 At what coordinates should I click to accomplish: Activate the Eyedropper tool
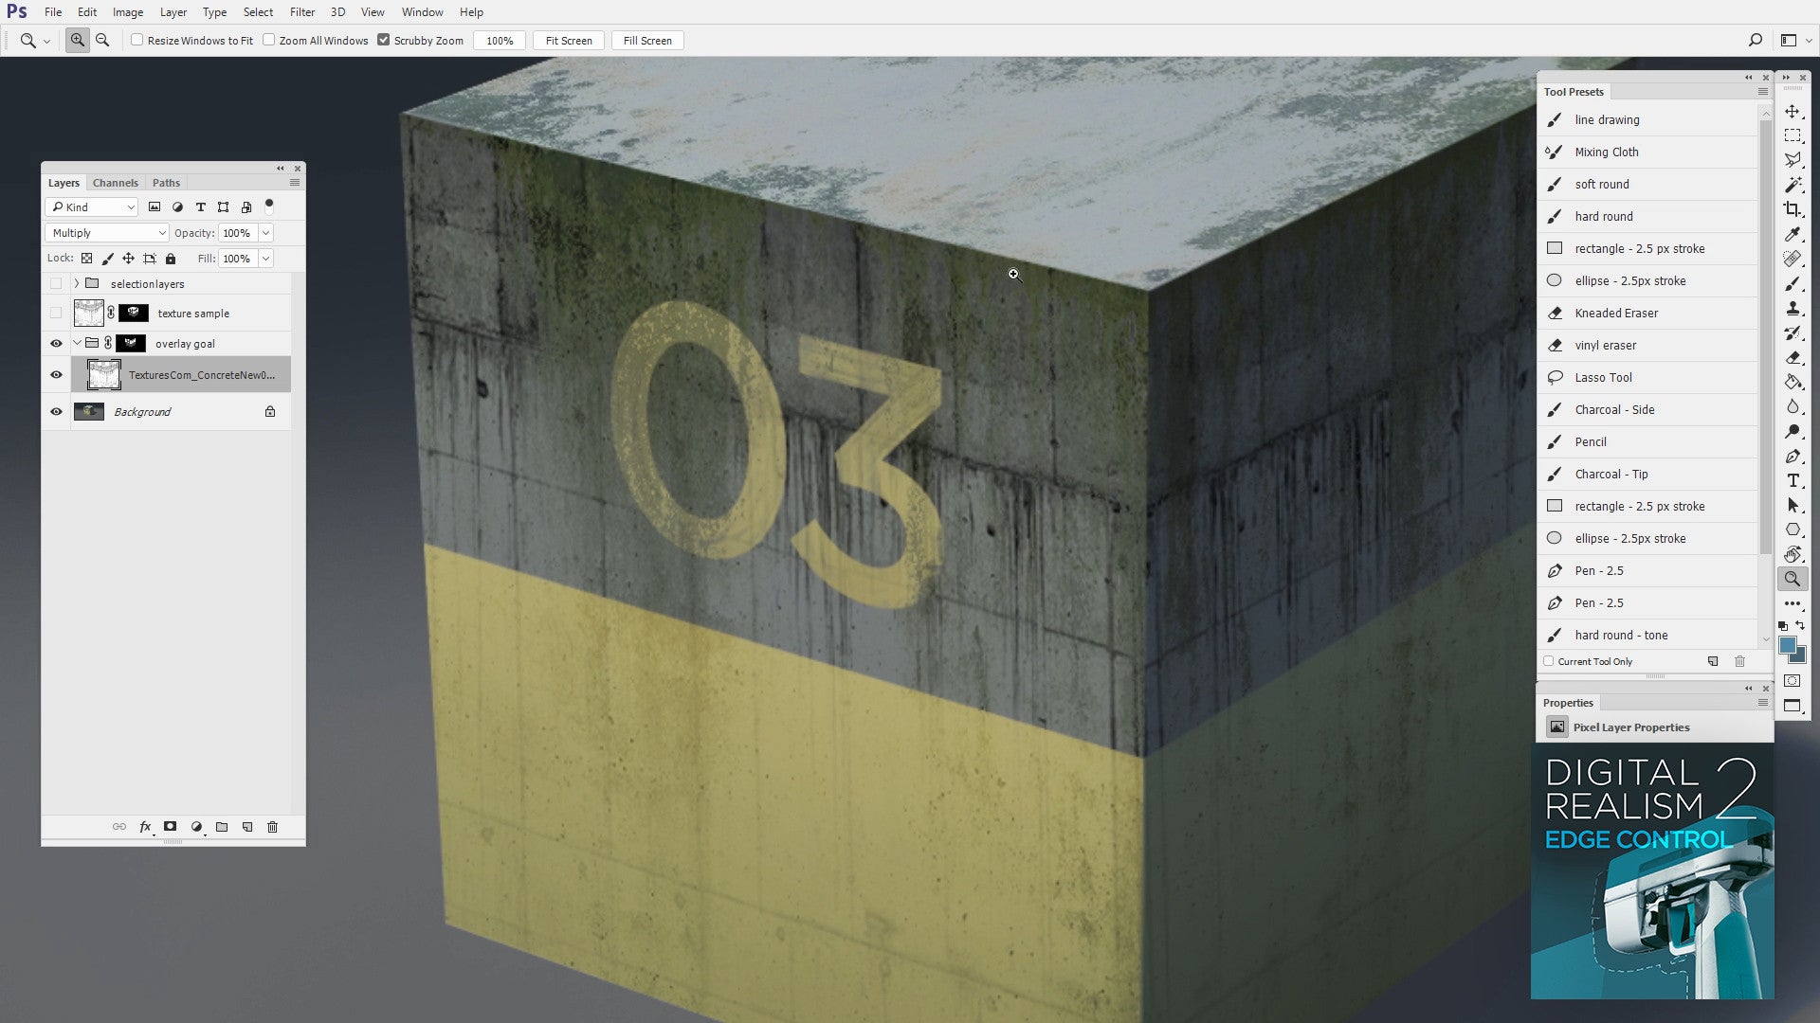click(1792, 234)
